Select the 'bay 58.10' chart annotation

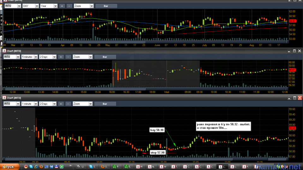[157, 130]
